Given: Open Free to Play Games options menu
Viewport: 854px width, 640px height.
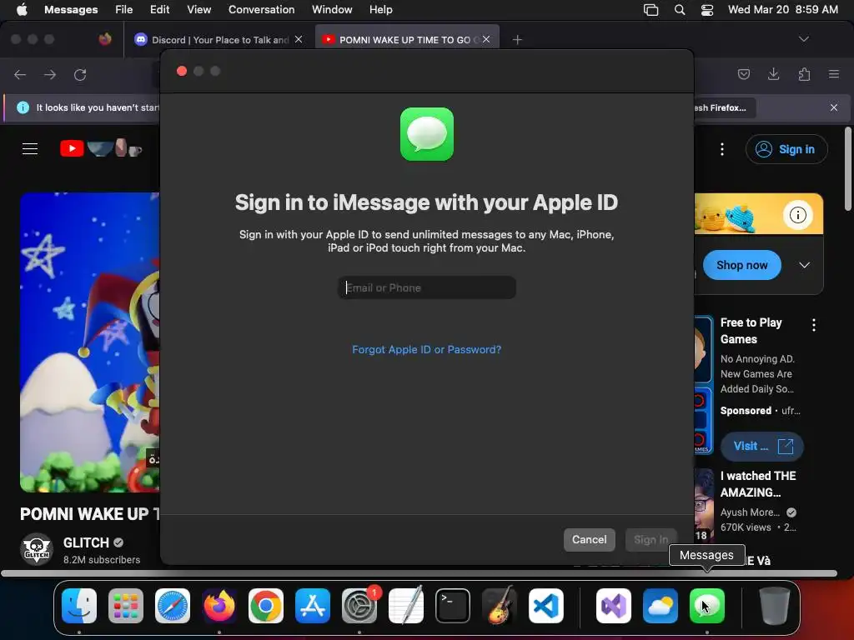Looking at the screenshot, I should click(x=814, y=325).
